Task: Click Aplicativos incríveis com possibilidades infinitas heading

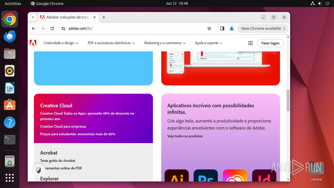Action: (211, 109)
